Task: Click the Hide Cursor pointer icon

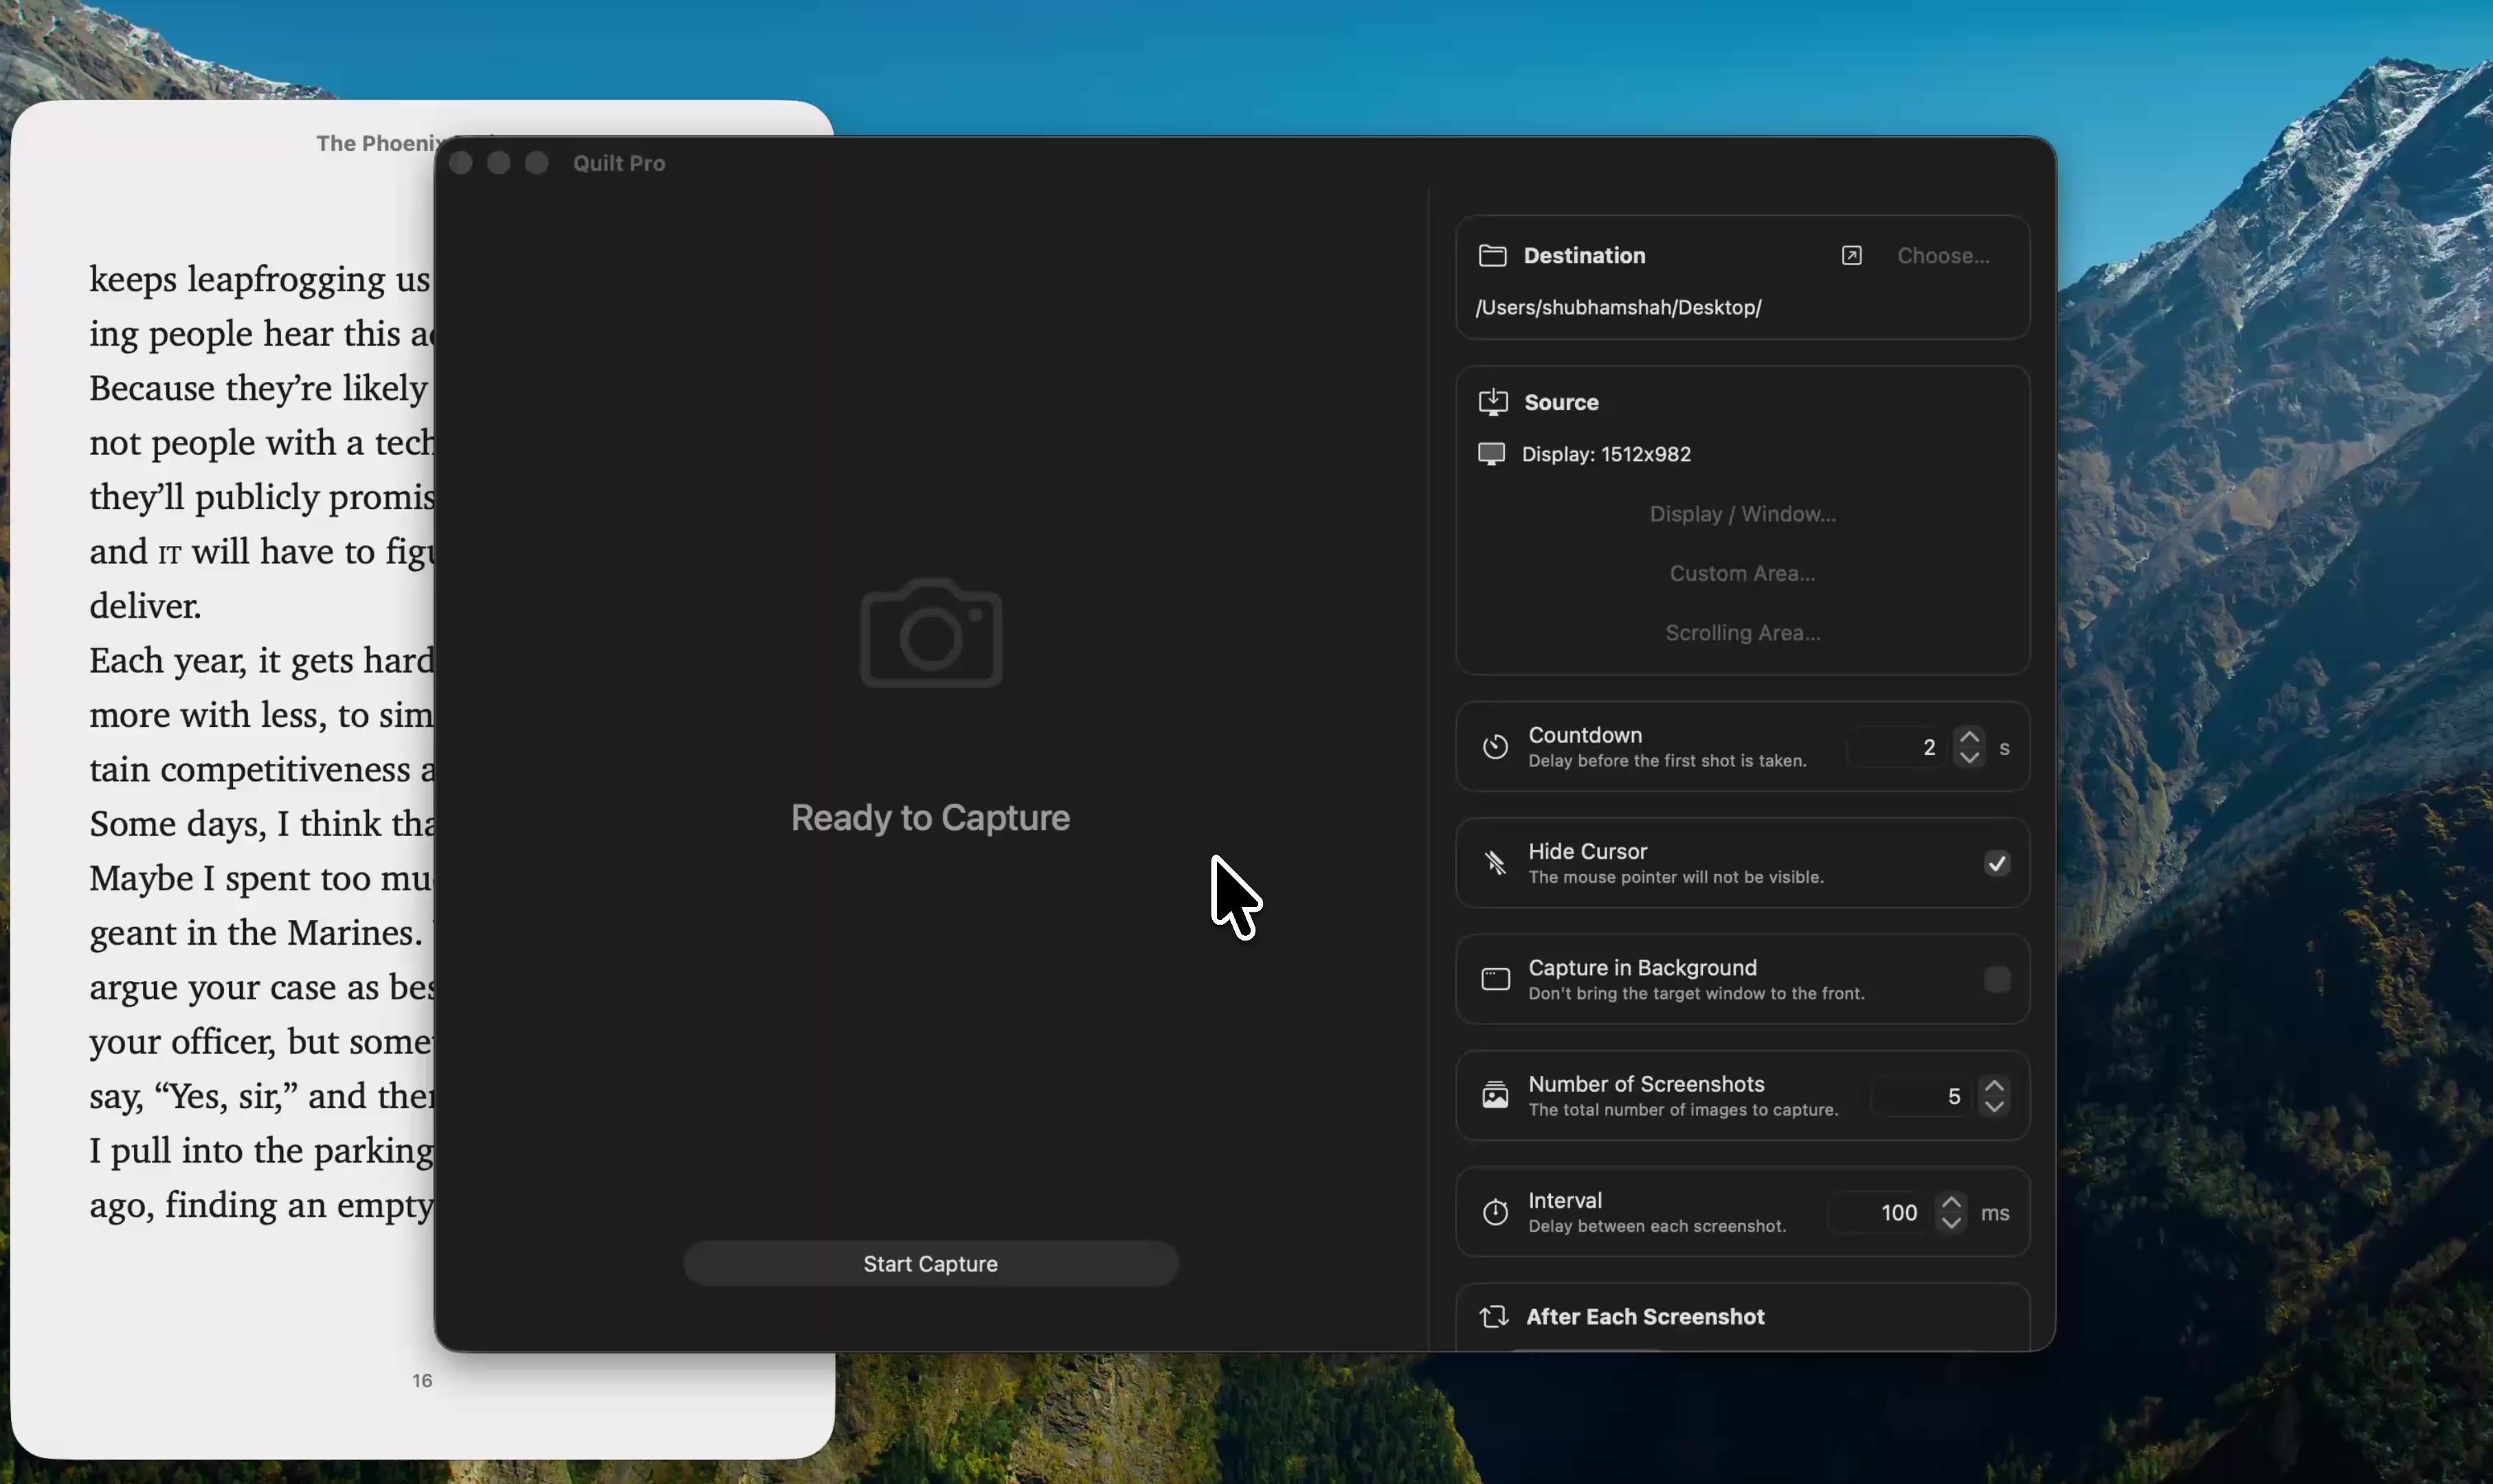Action: pyautogui.click(x=1495, y=863)
